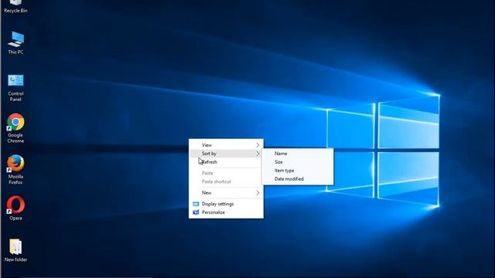
Task: Click the 'This PC' icon label
Action: (x=15, y=52)
